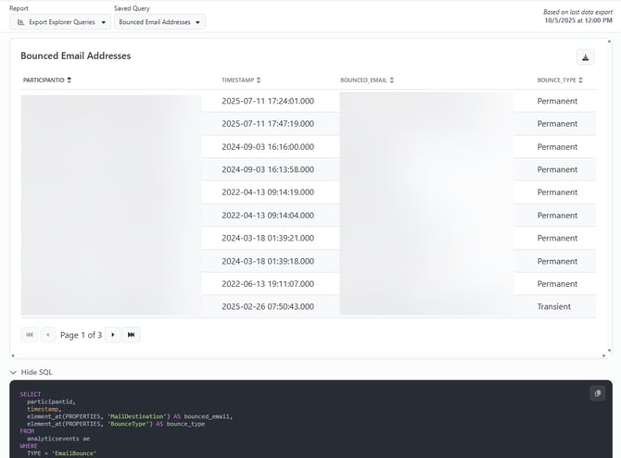Click the 2024-09-03 16:16:00.000 timestamp cell
Image resolution: width=621 pixels, height=458 pixels.
[x=268, y=147]
